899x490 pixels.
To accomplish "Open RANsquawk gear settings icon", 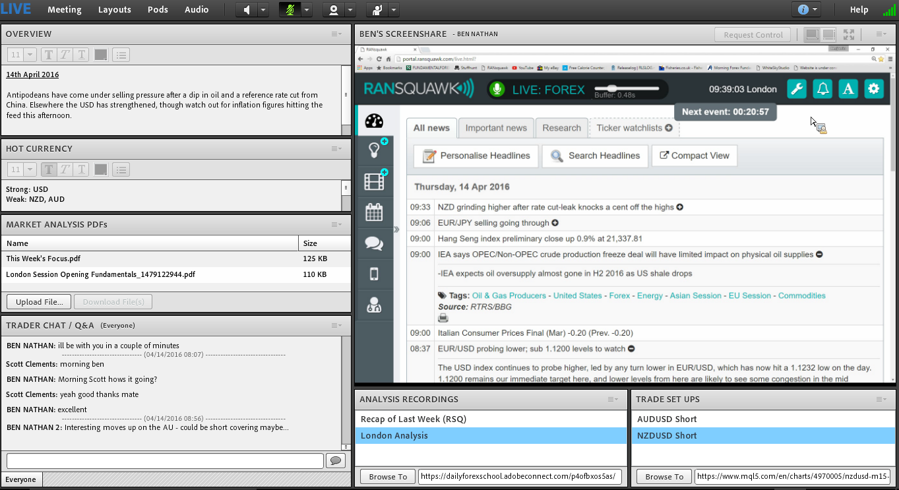I will tap(874, 89).
